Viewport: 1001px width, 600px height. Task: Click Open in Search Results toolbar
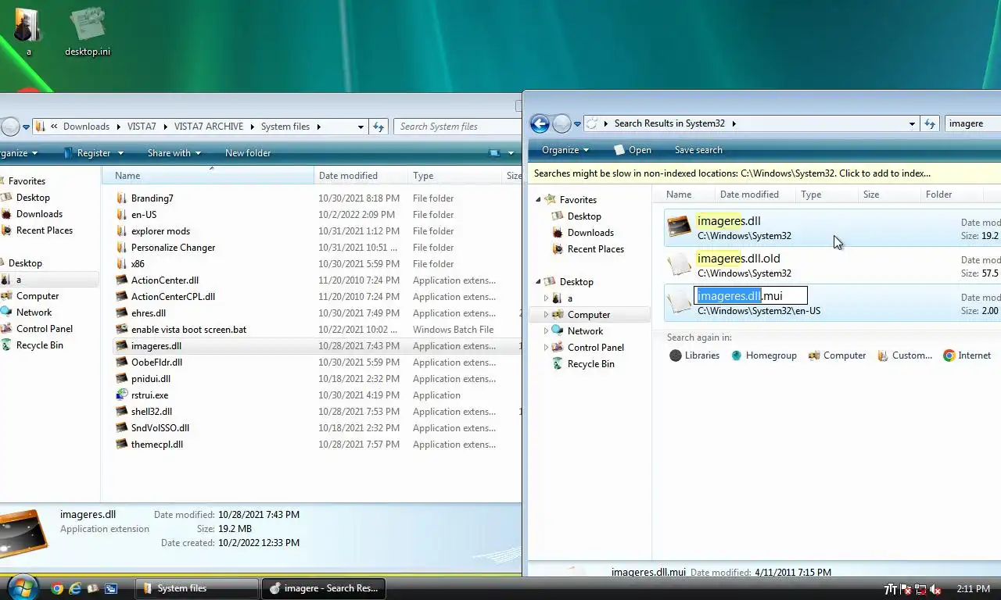pos(633,150)
